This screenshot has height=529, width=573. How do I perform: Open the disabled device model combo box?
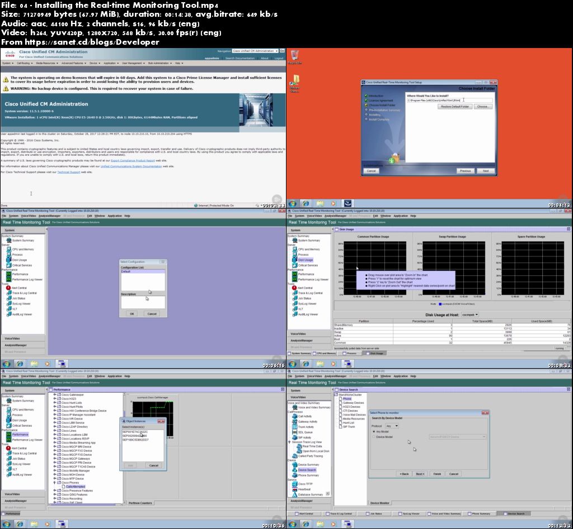tap(458, 437)
